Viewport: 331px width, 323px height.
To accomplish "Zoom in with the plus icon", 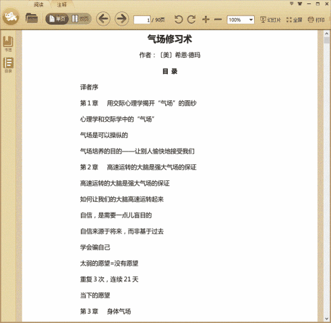I will point(206,20).
